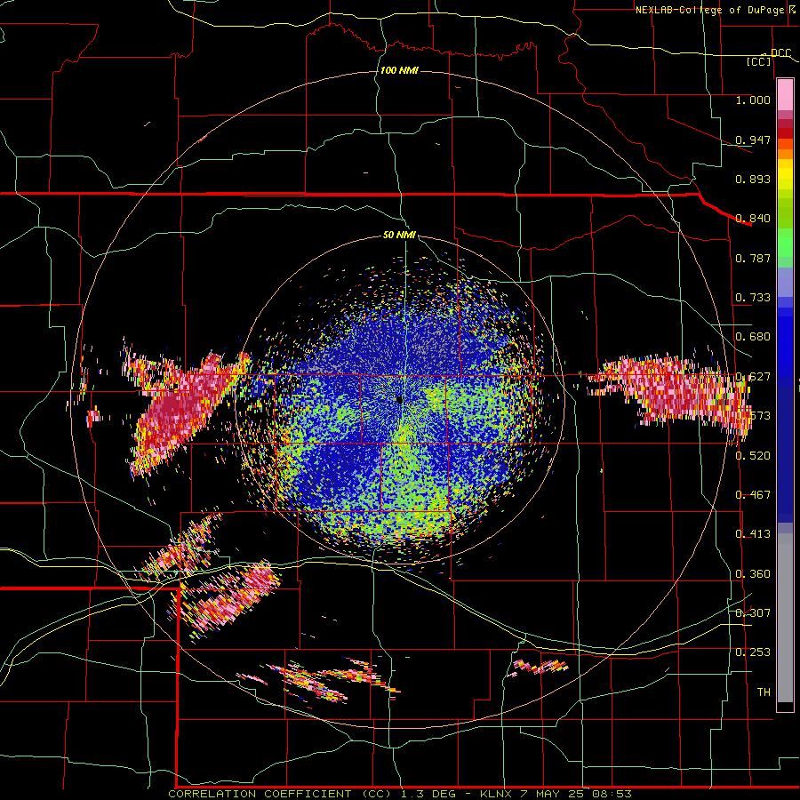Click the 1.3 DEG elevation text

(428, 794)
